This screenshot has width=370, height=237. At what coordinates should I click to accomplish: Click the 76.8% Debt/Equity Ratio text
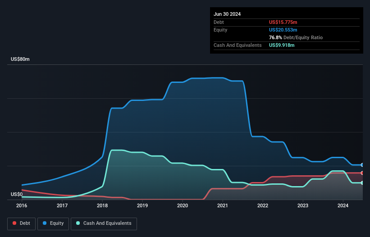tap(296, 37)
